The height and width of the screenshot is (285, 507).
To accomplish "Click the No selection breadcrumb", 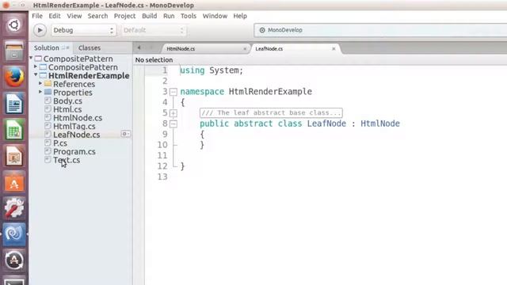I will (154, 60).
